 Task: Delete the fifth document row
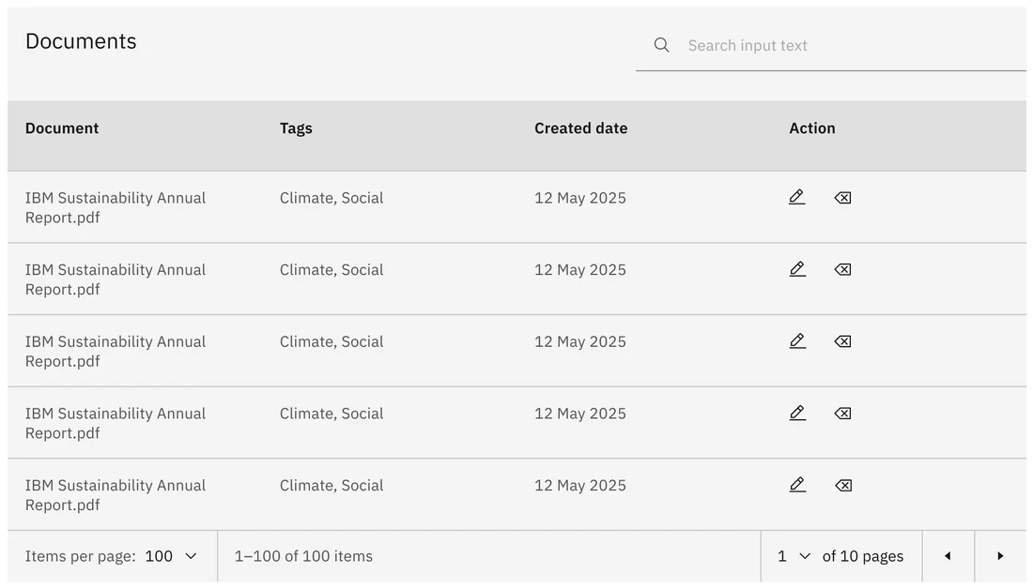tap(843, 486)
